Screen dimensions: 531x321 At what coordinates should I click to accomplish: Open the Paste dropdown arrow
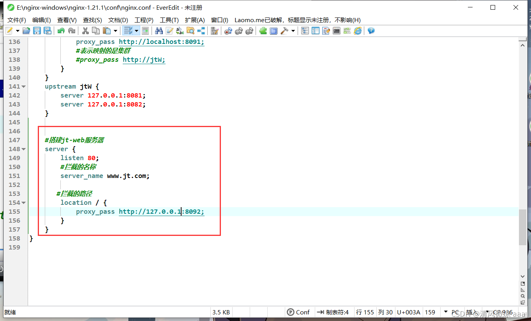[115, 31]
